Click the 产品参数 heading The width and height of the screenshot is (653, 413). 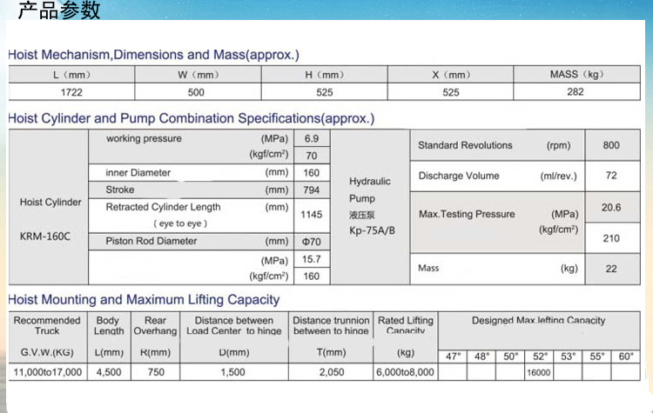[x=59, y=11]
